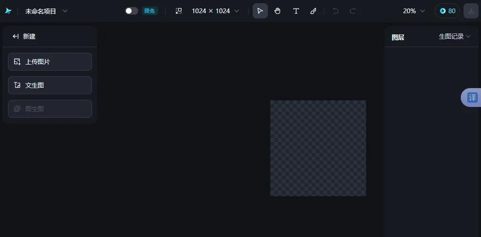The image size is (481, 237).
Task: Click the checkered transparent canvas
Action: 318,148
